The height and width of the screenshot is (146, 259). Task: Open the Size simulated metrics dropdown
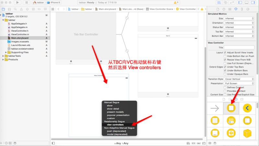239,18
